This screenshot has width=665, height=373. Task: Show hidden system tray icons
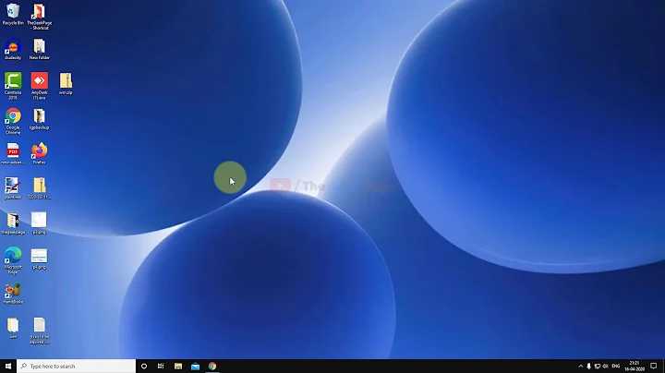tap(581, 367)
